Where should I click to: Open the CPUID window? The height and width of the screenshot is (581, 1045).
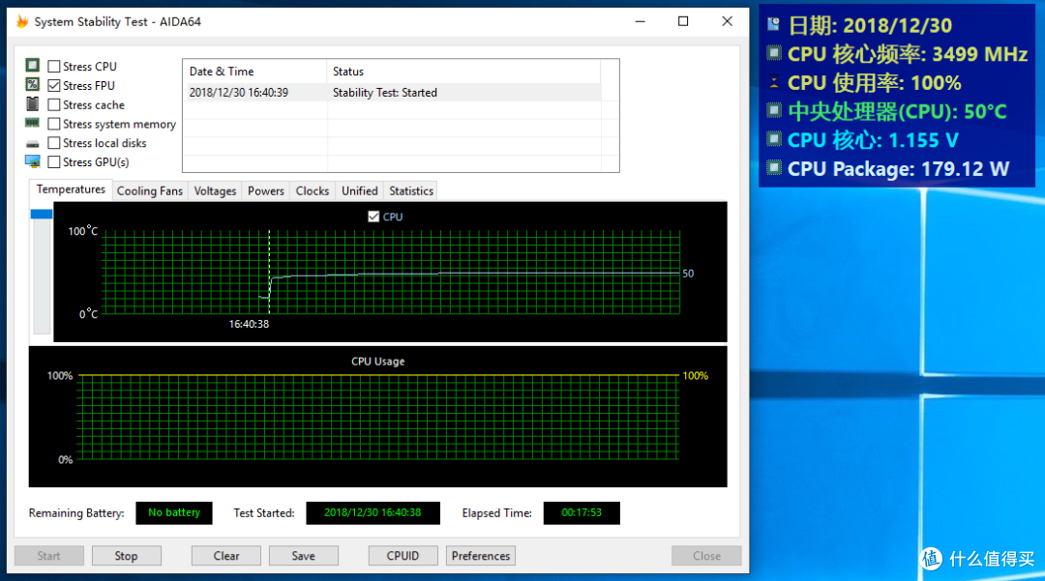click(x=403, y=556)
